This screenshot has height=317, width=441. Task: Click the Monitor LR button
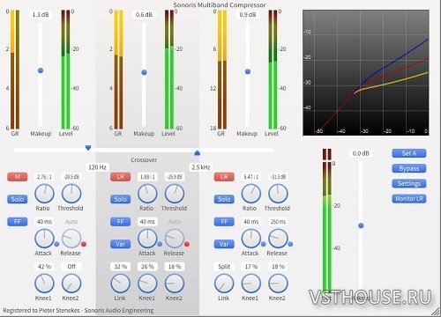tap(409, 199)
